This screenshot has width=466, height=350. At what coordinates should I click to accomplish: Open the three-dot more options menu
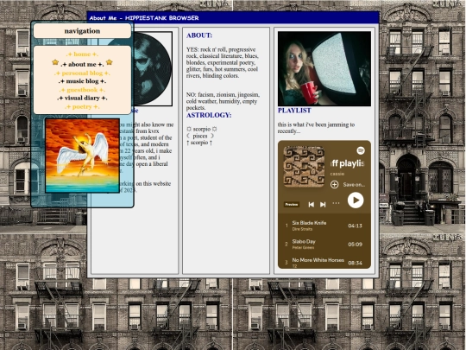[336, 203]
